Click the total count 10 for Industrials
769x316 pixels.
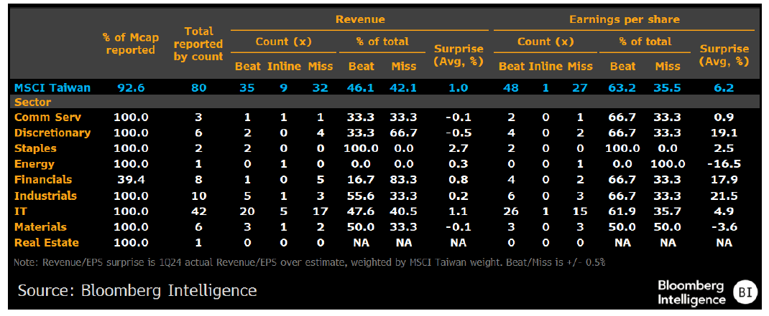(199, 196)
